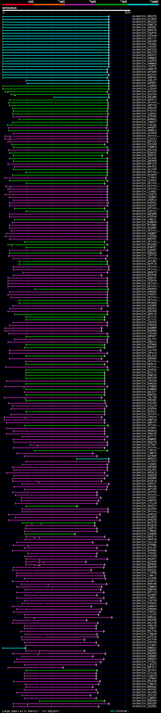The image size is (161, 713).
Task: Select hit label UniRef100_Q40089
Action: coord(144,41)
